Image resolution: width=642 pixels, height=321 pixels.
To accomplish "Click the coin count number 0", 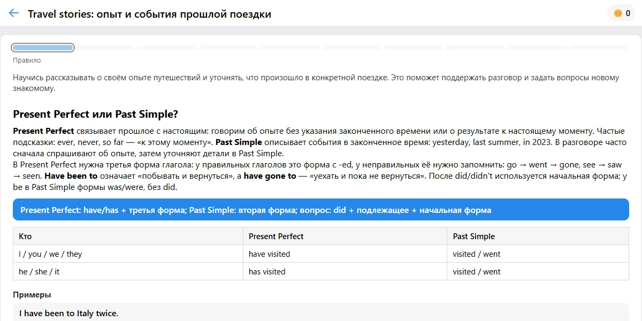I will [628, 13].
